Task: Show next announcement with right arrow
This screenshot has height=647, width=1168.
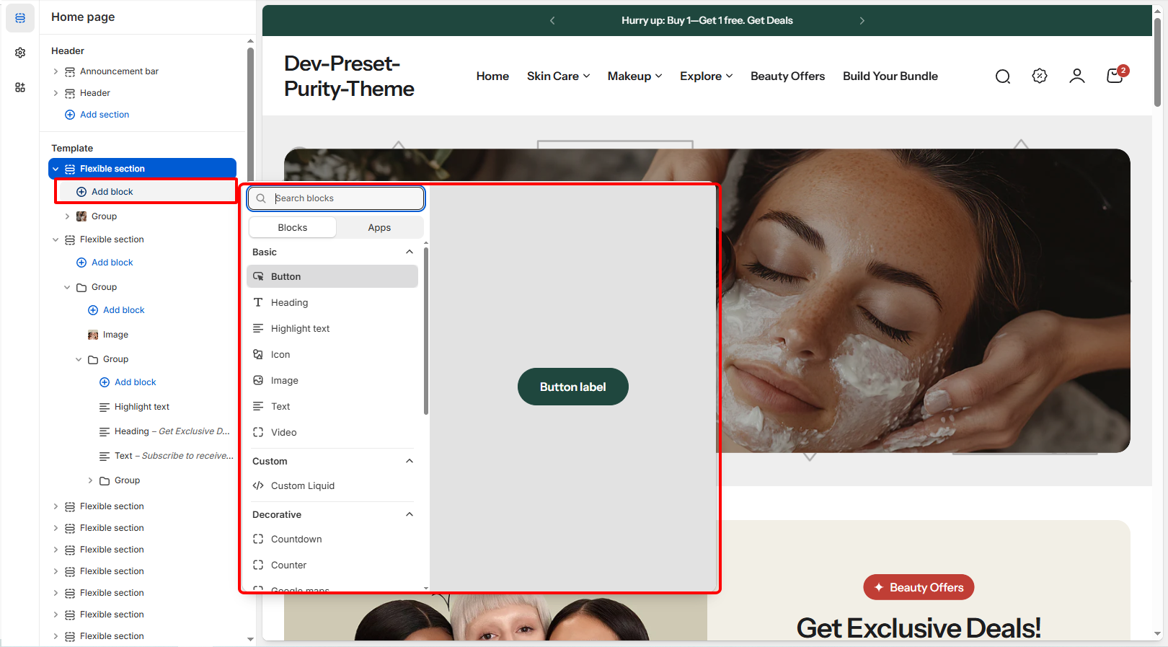Action: click(x=862, y=21)
